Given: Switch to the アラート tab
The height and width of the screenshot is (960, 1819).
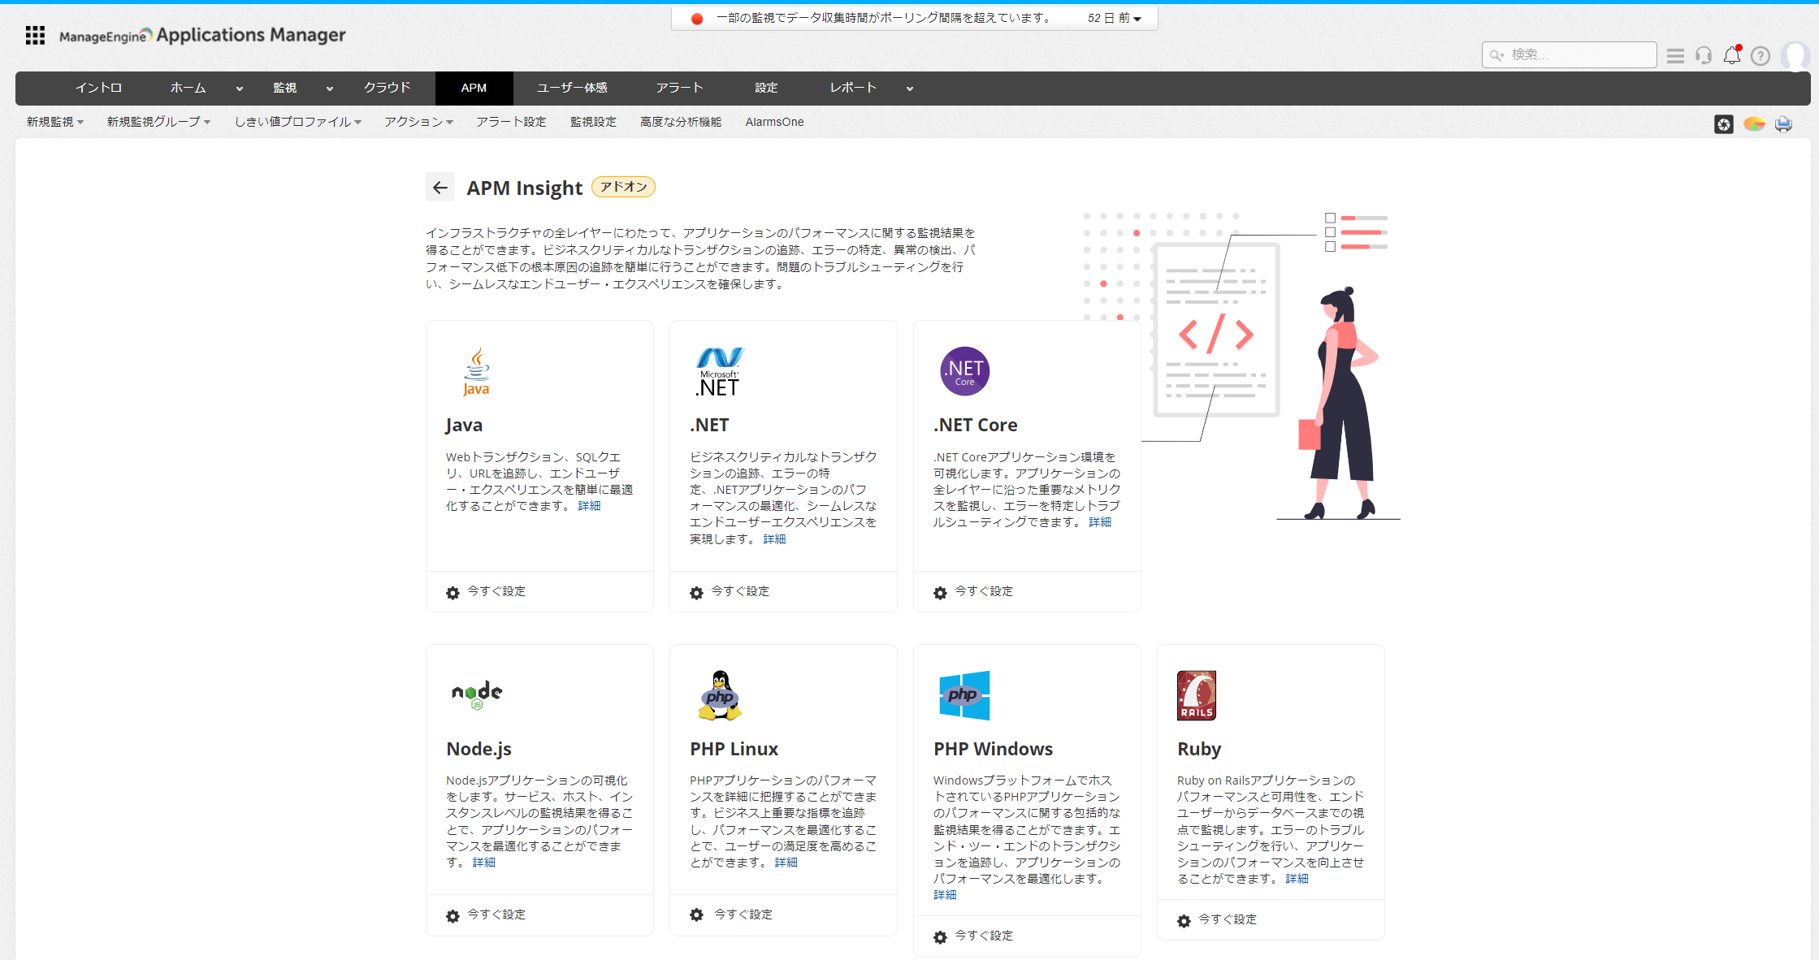Looking at the screenshot, I should click(x=679, y=88).
